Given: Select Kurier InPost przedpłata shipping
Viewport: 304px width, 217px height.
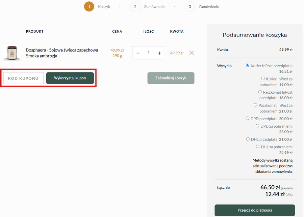Looking at the screenshot, I should pos(248,66).
